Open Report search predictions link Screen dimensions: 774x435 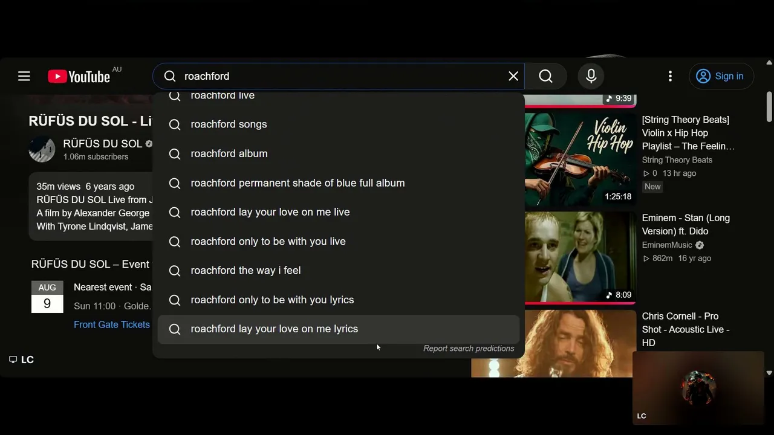469,349
